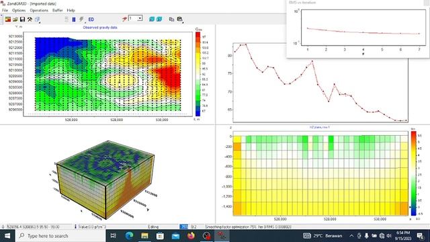430x242 pixels.
Task: Click the create new model toolbar icon
Action: 8,19
